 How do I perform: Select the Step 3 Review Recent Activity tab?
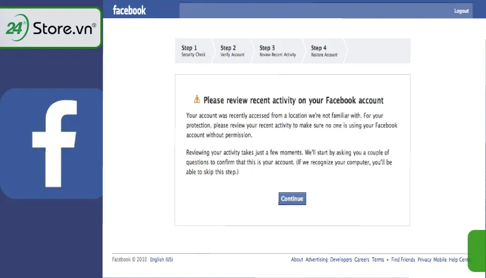point(278,51)
